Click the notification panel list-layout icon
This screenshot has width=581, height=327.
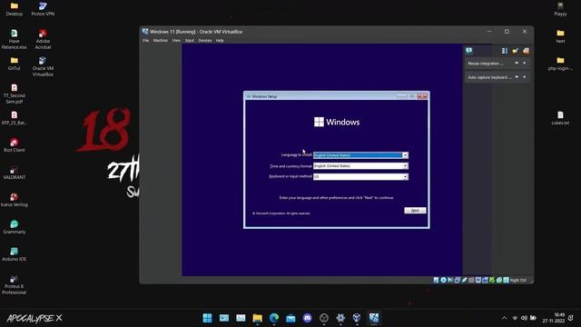tap(505, 51)
